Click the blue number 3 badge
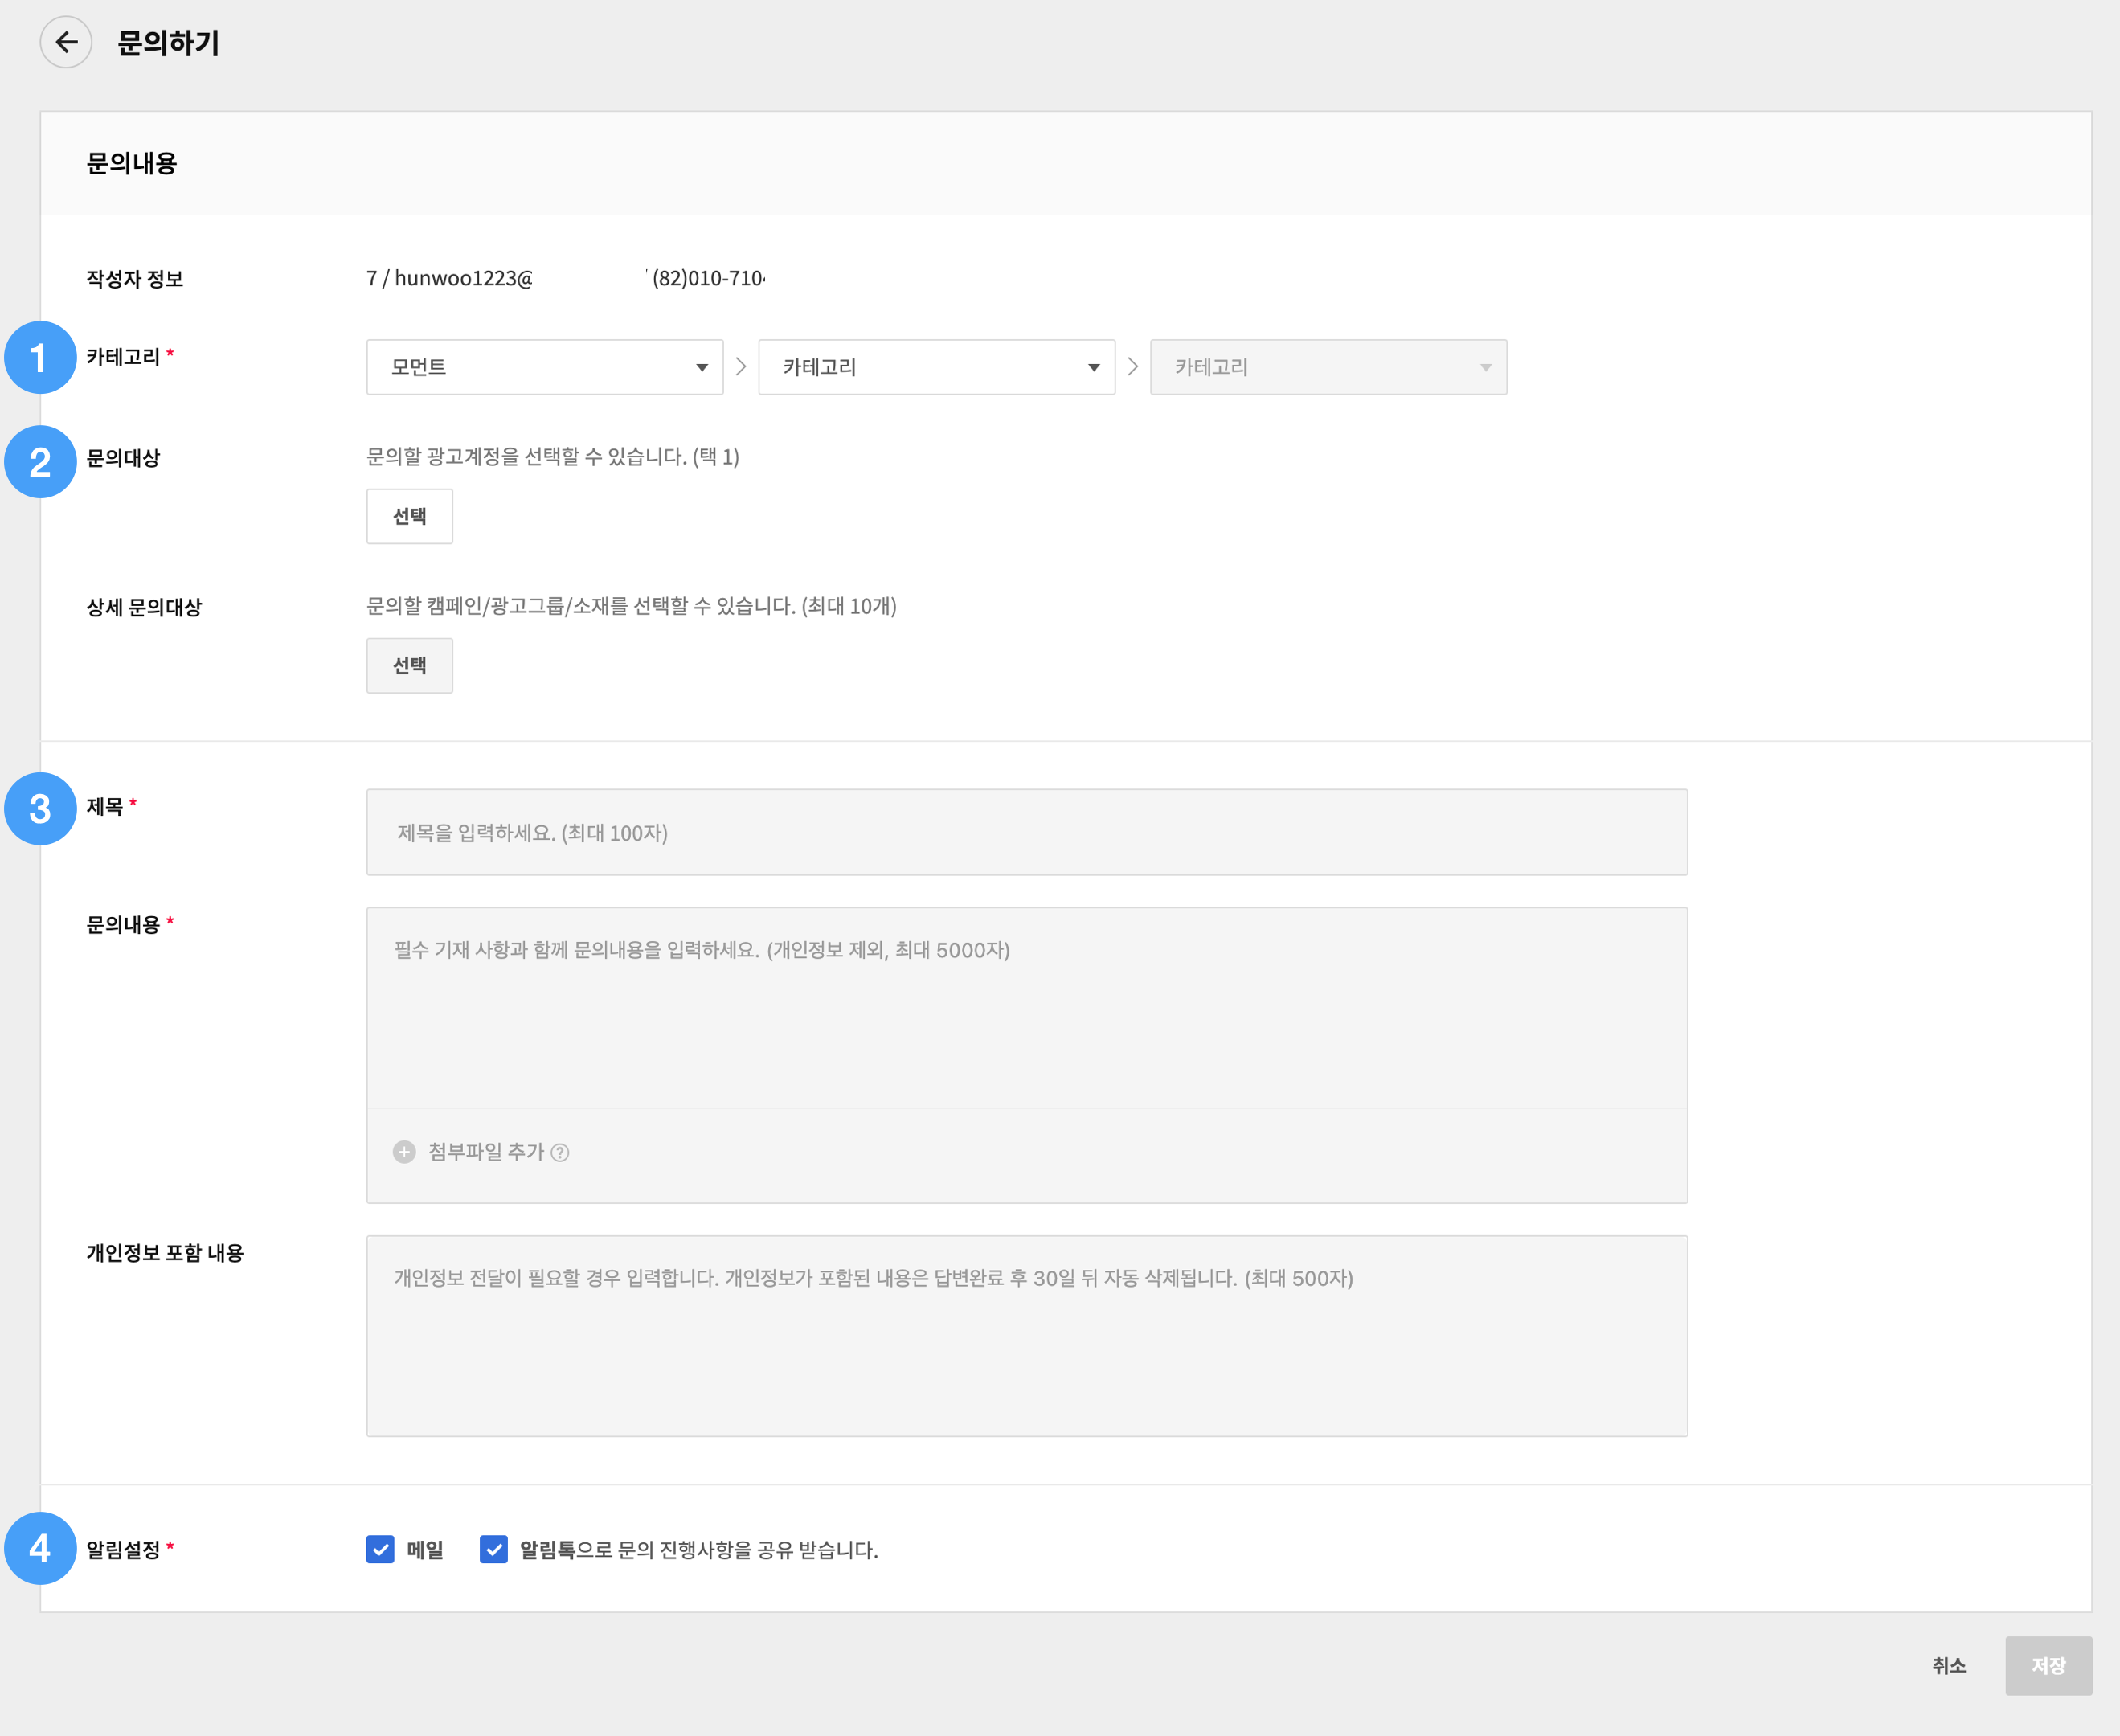 tap(40, 809)
